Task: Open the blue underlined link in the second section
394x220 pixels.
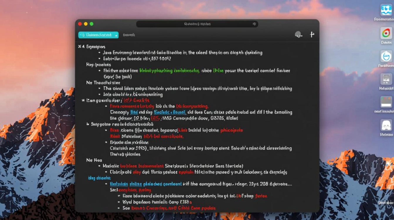Action: point(170,112)
